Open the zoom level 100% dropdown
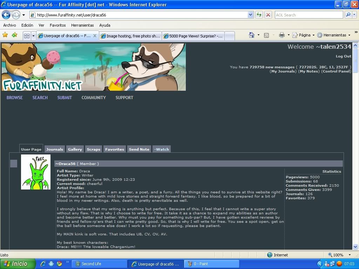 (349, 255)
